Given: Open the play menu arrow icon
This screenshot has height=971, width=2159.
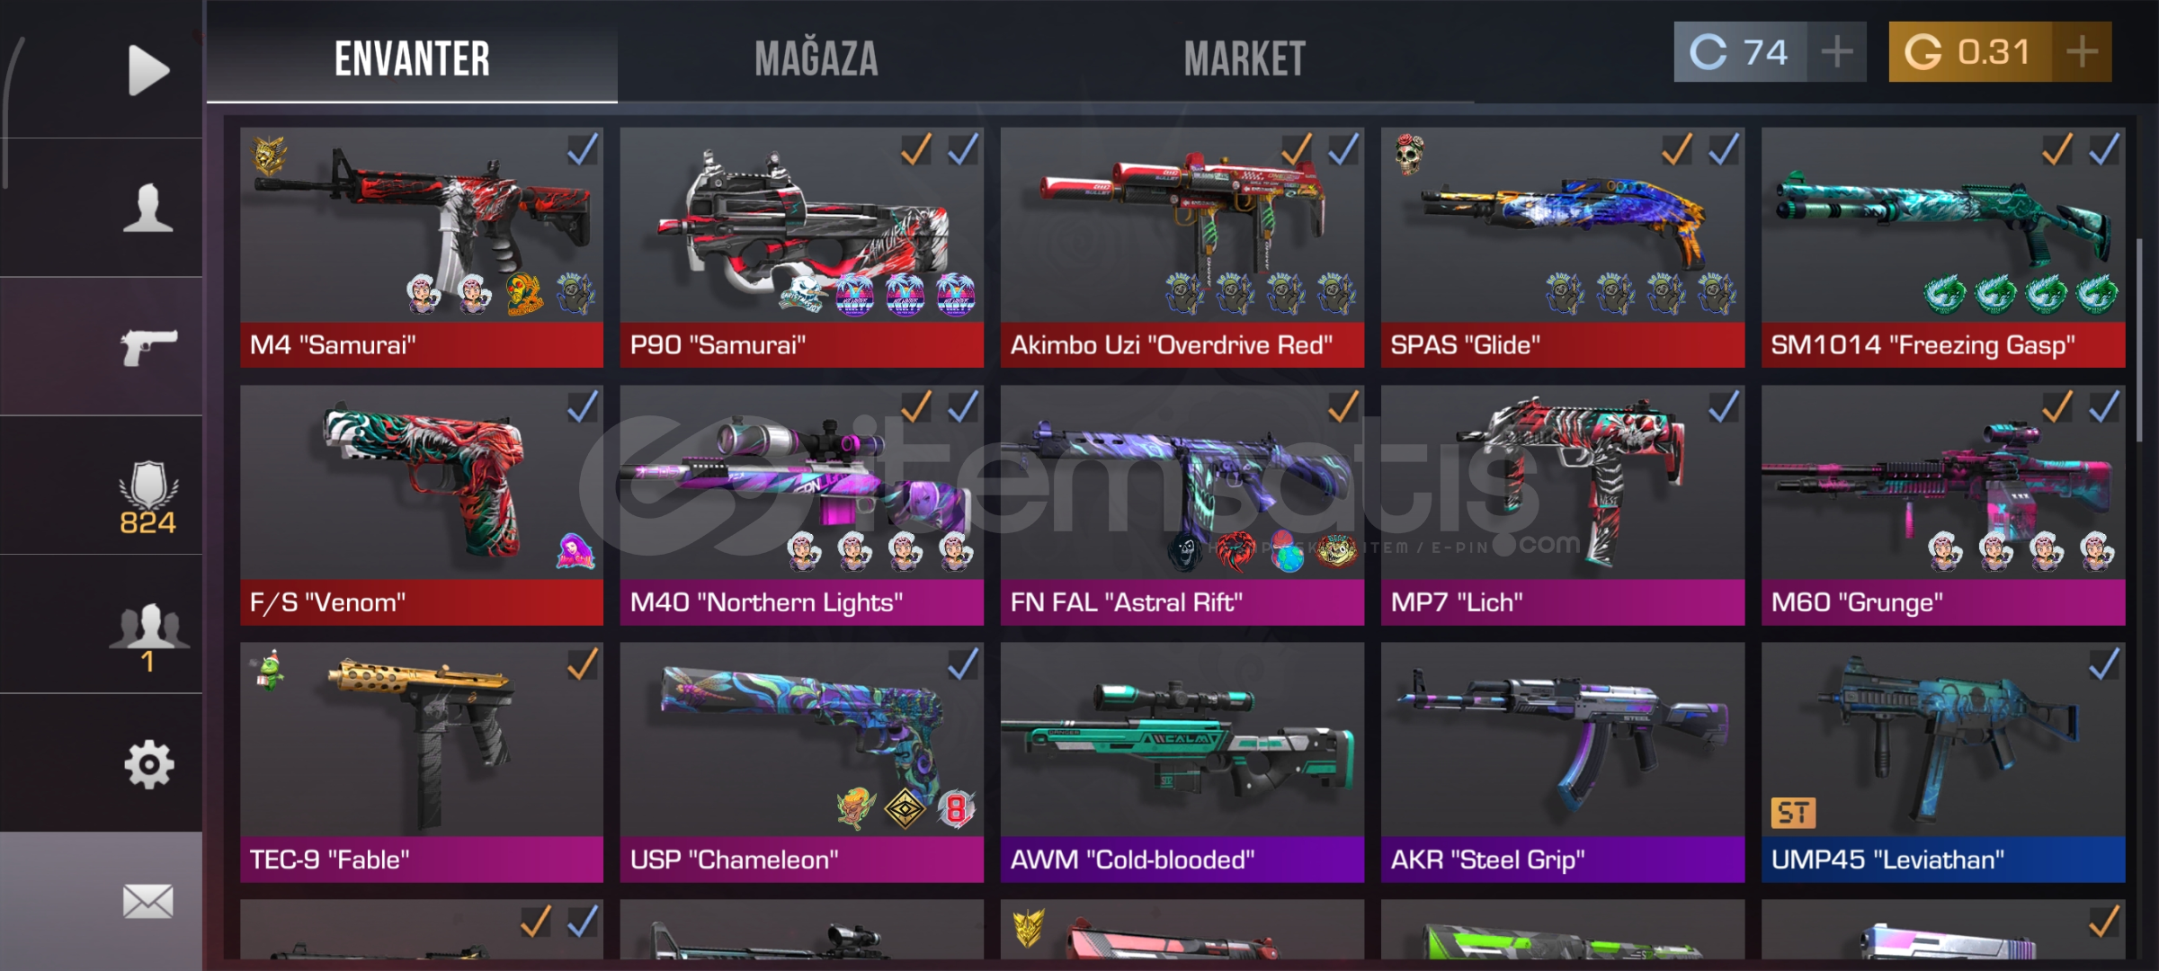Looking at the screenshot, I should tap(148, 70).
